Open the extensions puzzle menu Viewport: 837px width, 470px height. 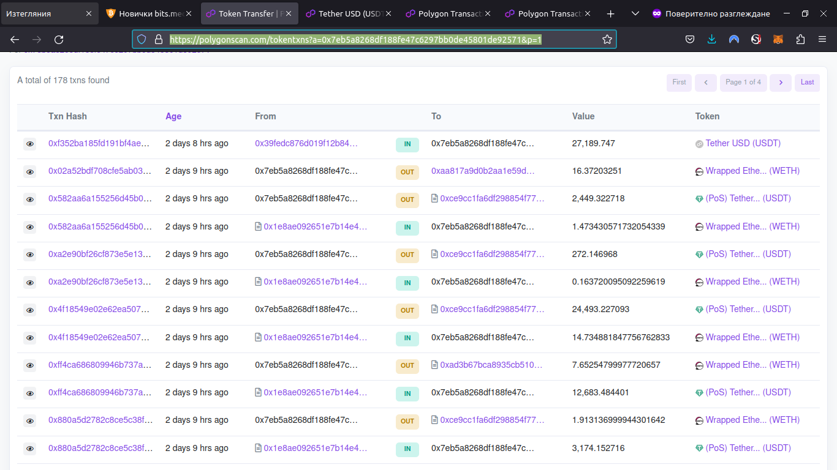tap(800, 39)
